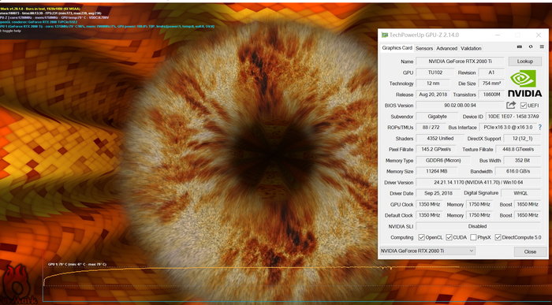
Task: Click the FurMark GPU 1 temperature graph label
Action: (x=76, y=264)
